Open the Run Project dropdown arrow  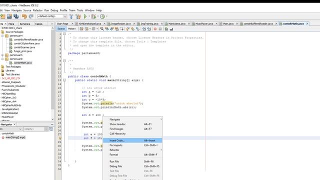click(89, 16)
